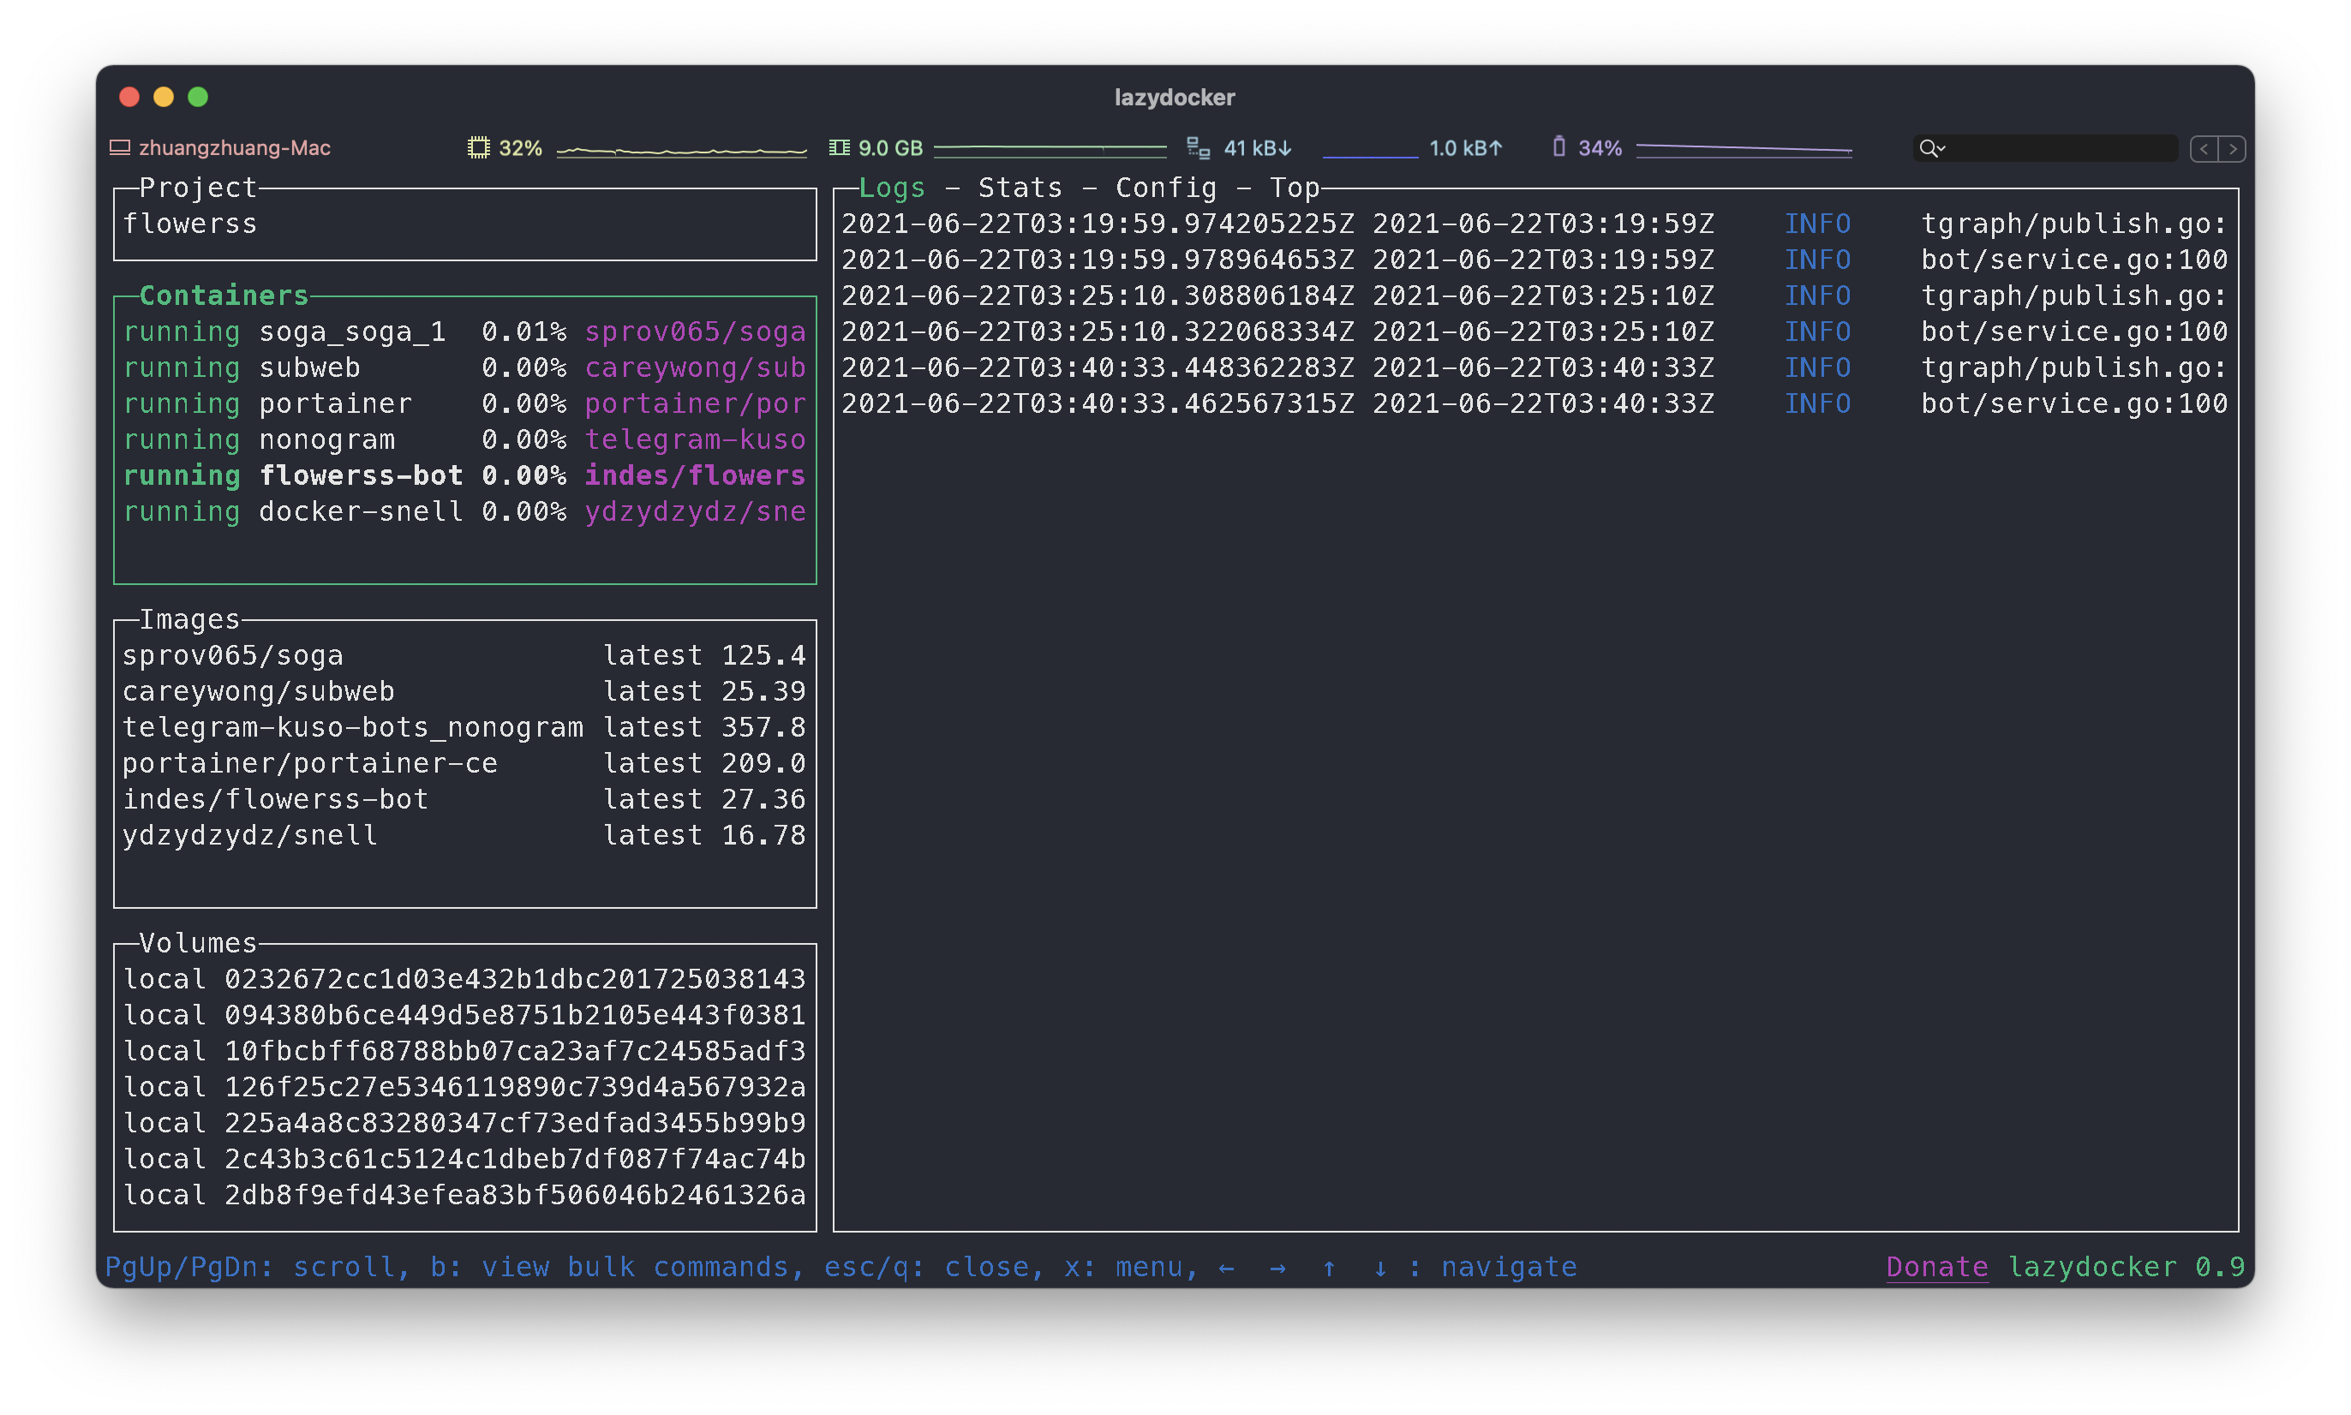Image resolution: width=2351 pixels, height=1415 pixels.
Task: Click the 32% CPU usage value
Action: pos(520,148)
